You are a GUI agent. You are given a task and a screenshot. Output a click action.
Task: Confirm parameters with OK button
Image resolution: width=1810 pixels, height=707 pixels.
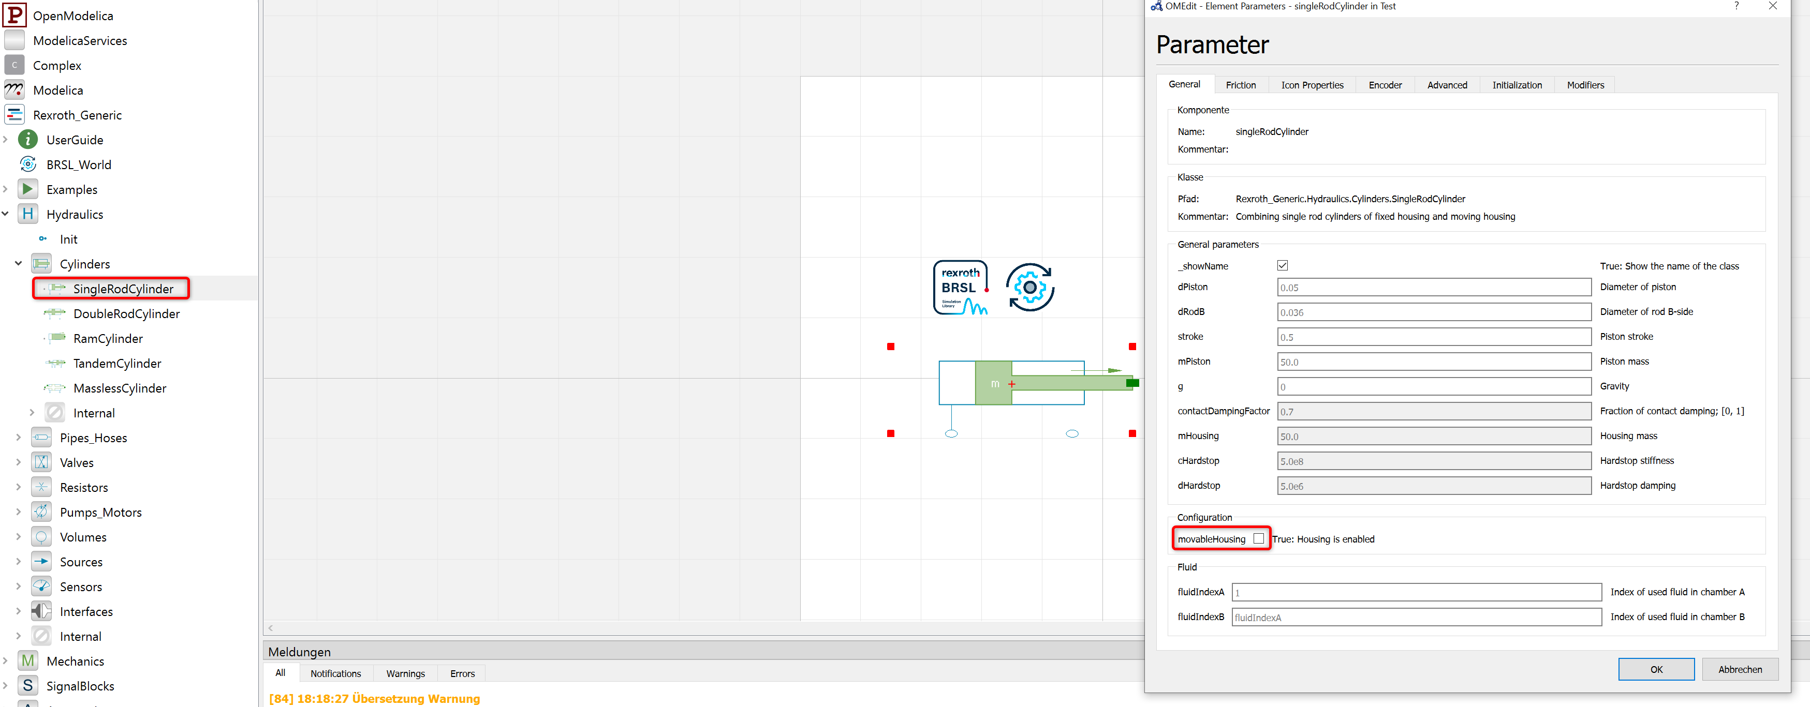(x=1656, y=669)
